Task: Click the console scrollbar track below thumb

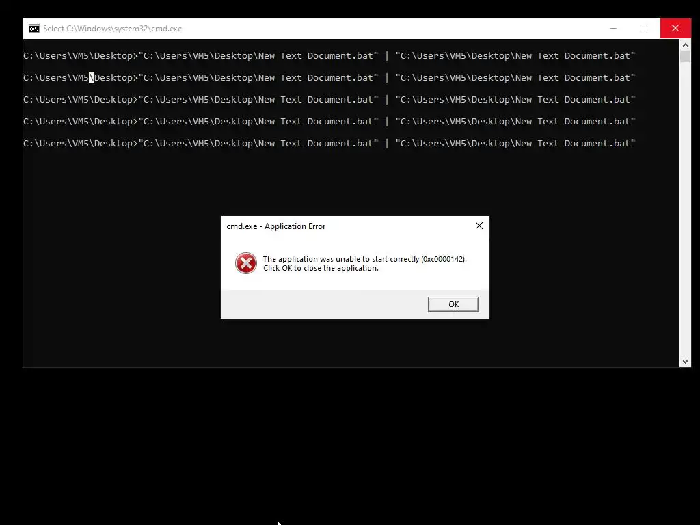Action: pos(685,210)
